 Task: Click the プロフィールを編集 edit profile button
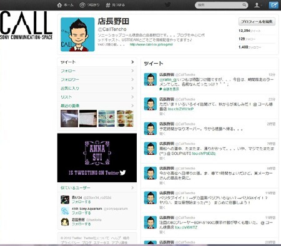click(257, 21)
